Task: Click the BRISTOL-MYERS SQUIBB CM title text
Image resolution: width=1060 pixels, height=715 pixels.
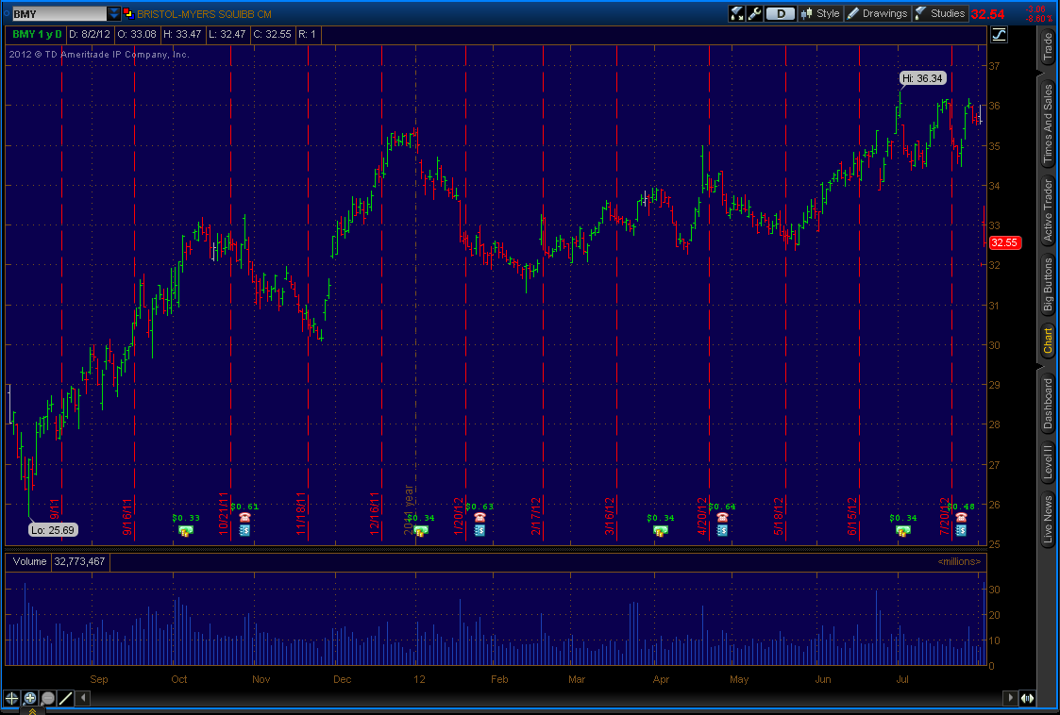Action: coord(204,13)
